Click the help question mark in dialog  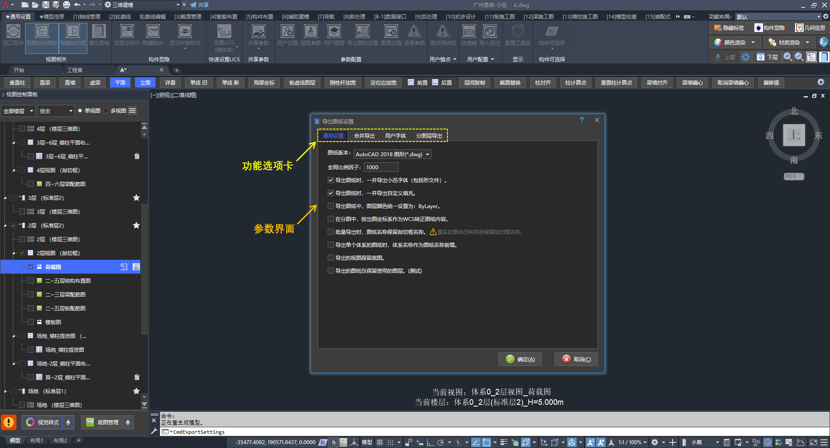(x=582, y=120)
